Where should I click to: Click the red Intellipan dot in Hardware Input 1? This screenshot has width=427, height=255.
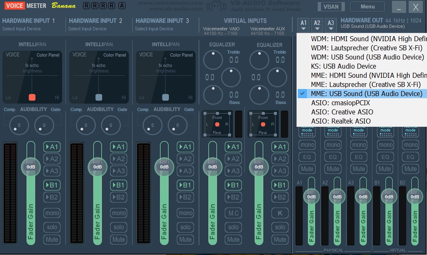(32, 97)
